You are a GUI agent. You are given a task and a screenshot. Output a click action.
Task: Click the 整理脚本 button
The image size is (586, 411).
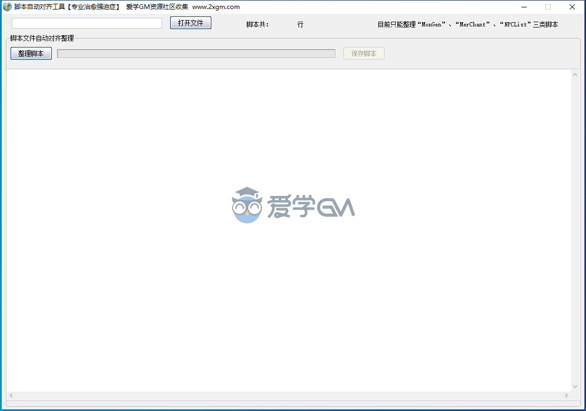tap(31, 53)
